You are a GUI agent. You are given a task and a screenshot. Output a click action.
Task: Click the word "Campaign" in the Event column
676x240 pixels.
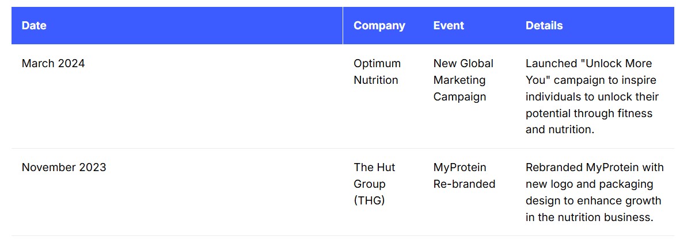pyautogui.click(x=459, y=97)
